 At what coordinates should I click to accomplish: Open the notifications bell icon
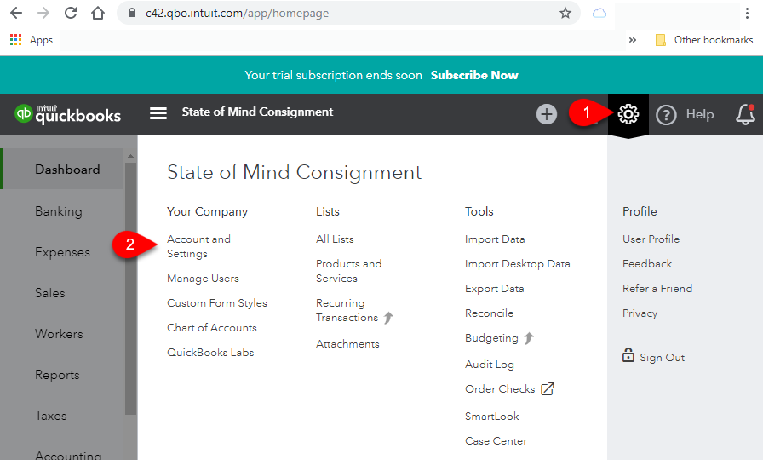(745, 114)
